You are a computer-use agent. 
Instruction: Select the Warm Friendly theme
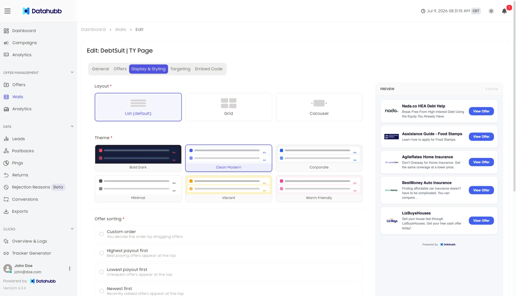pyautogui.click(x=319, y=189)
